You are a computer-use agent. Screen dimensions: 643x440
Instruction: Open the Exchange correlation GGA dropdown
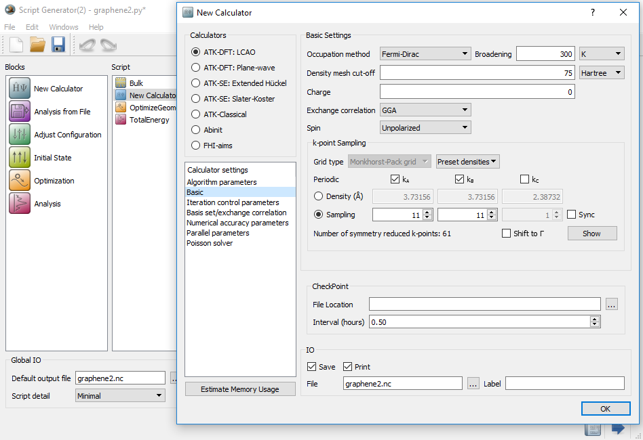pyautogui.click(x=425, y=110)
